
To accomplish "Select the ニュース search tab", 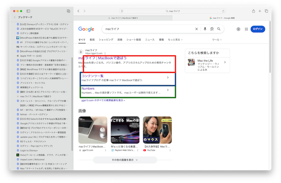I will pyautogui.click(x=150, y=40).
